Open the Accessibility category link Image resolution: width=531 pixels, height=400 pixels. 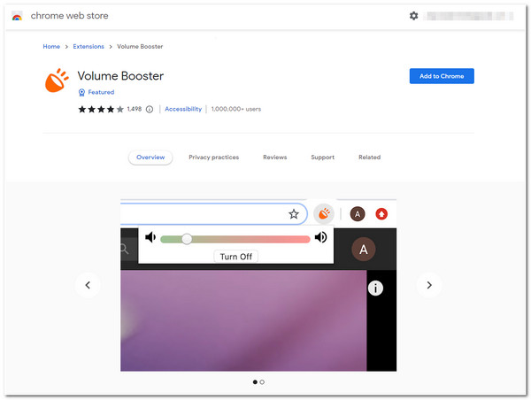coord(183,109)
